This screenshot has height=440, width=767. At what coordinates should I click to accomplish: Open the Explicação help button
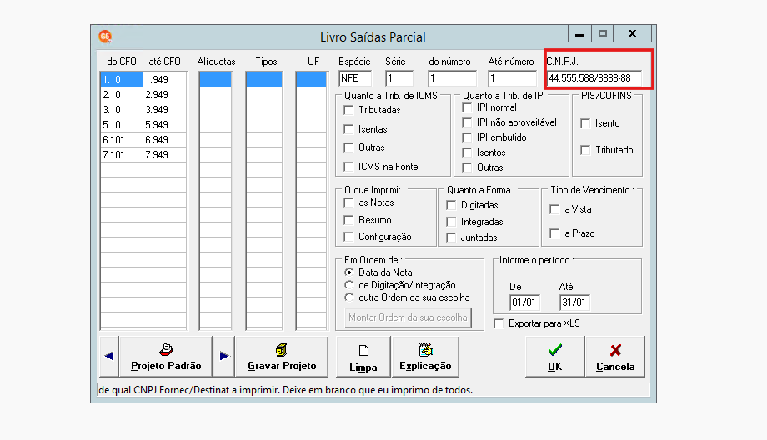(x=425, y=356)
